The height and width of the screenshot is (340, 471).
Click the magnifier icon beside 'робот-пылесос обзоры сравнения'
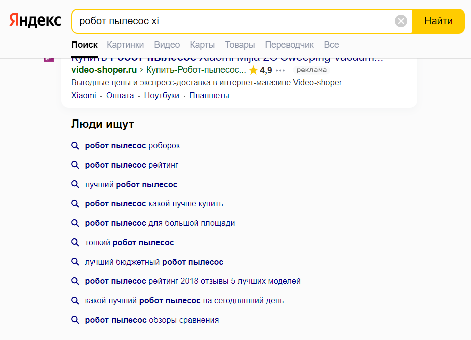[75, 320]
